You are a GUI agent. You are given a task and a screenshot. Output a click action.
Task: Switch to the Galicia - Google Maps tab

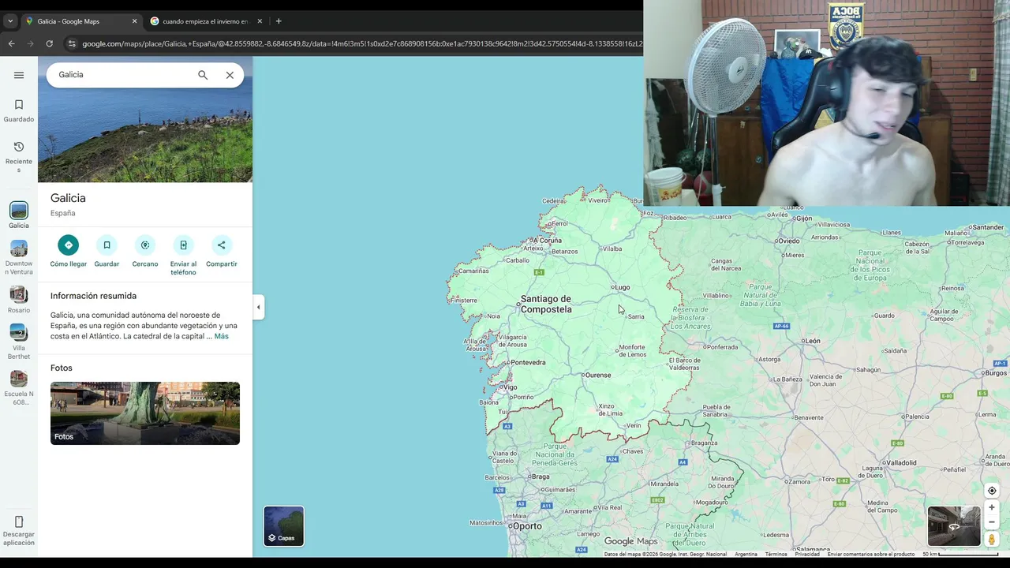click(x=80, y=21)
